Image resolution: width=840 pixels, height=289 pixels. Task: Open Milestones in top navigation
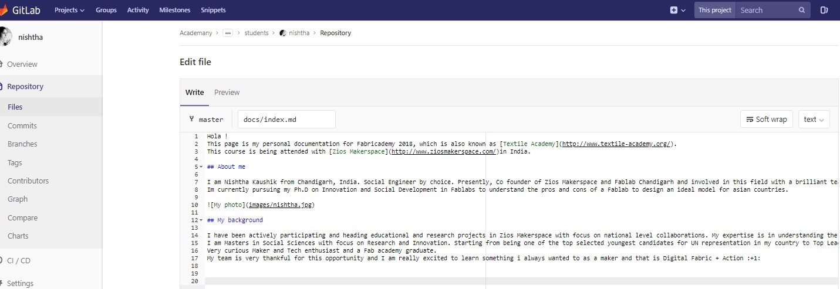[x=174, y=10]
